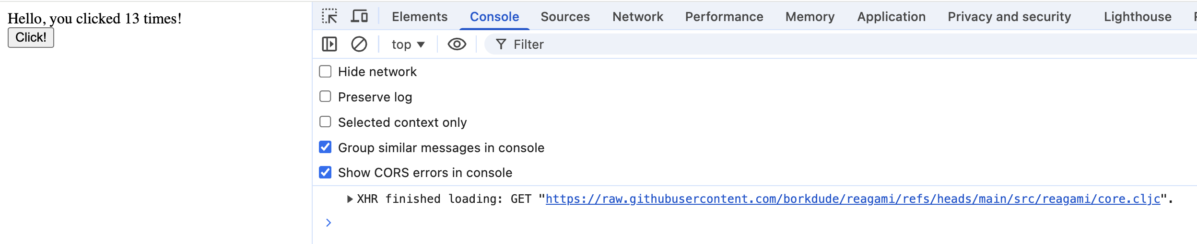
Task: Select the inspect element picker icon
Action: [329, 16]
